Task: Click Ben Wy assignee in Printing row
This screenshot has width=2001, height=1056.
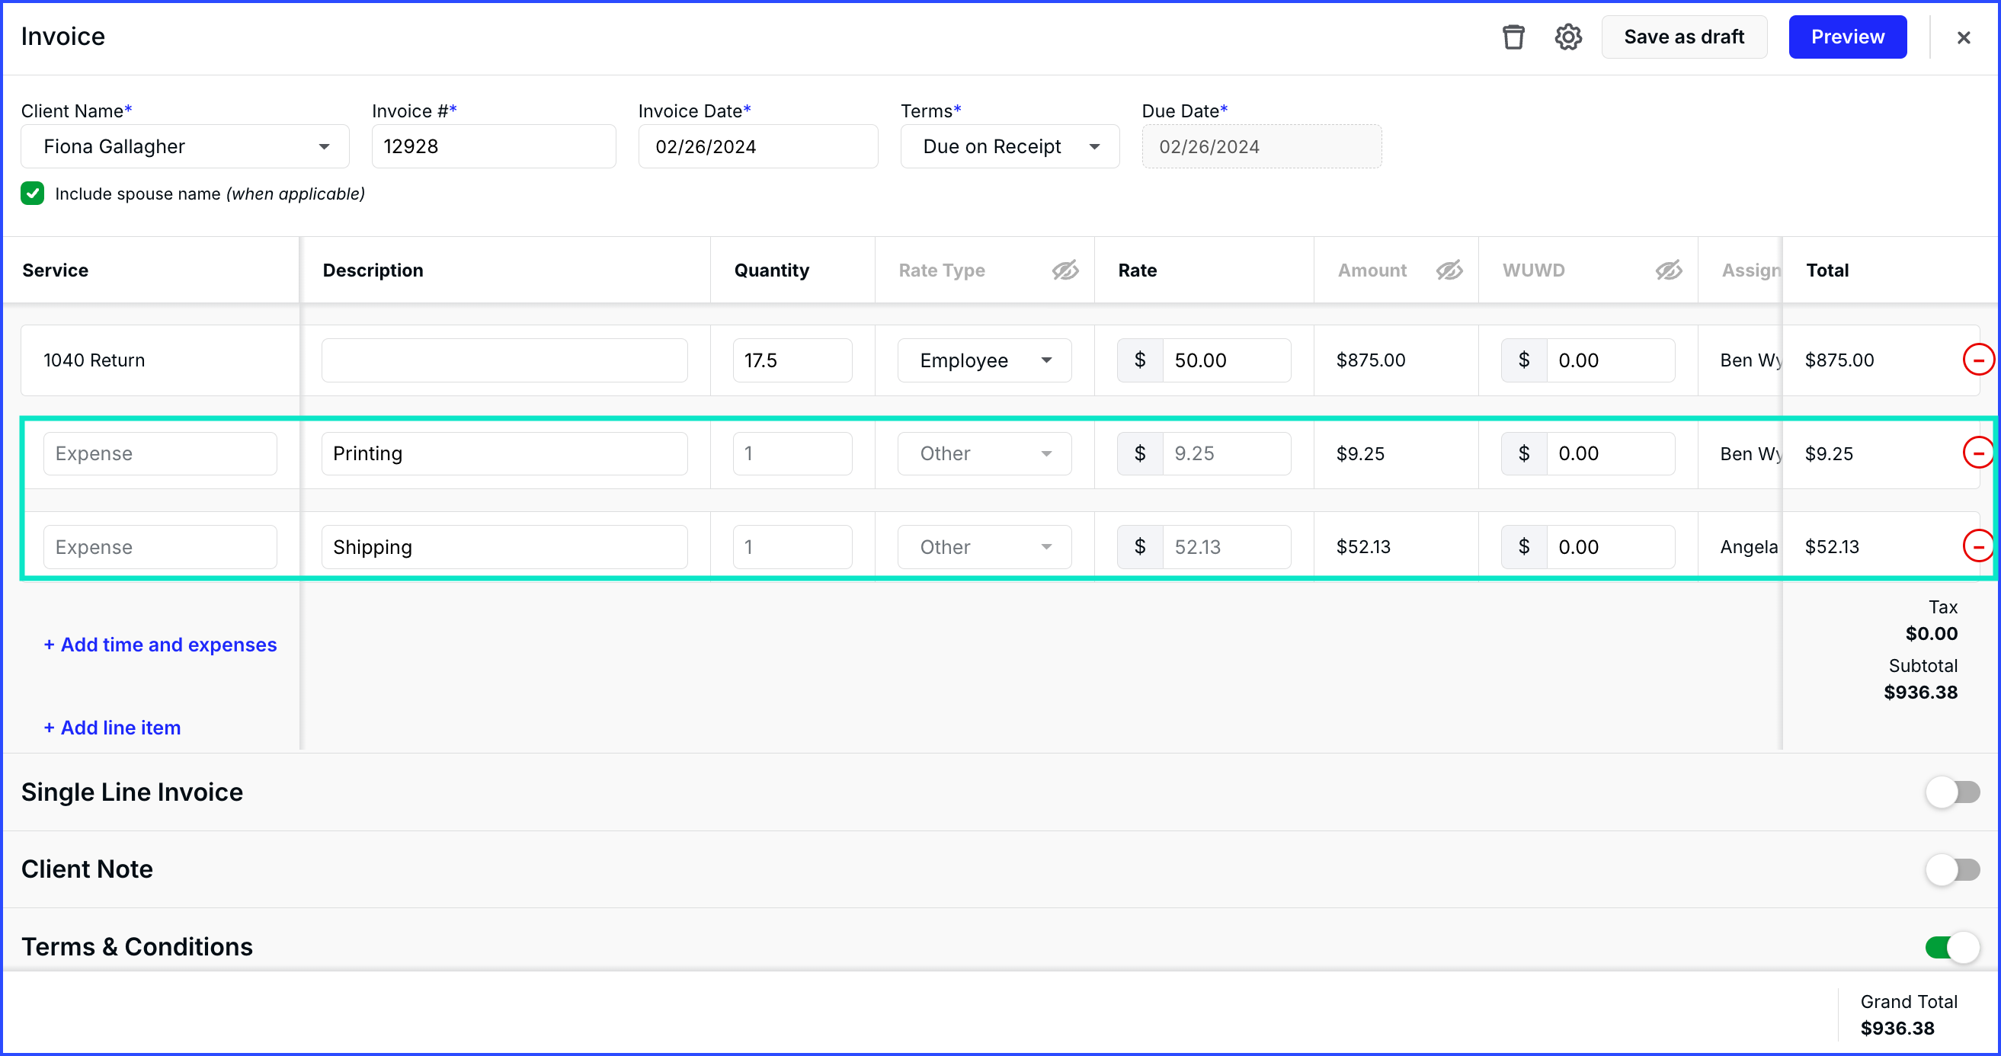Action: tap(1750, 453)
